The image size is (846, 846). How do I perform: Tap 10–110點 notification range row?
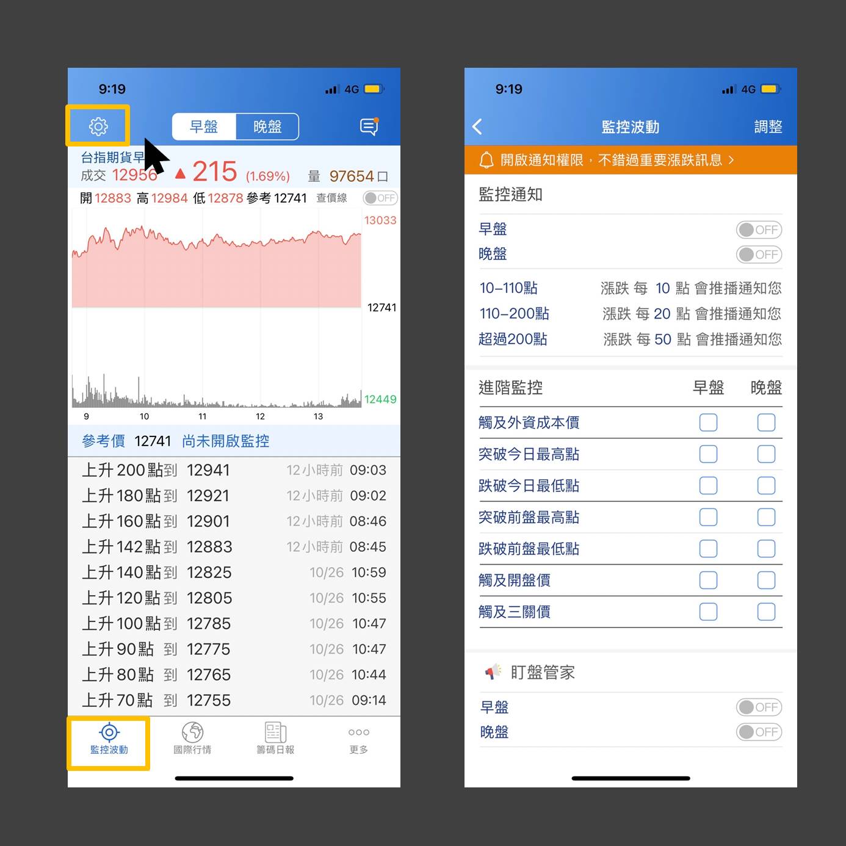click(x=631, y=288)
